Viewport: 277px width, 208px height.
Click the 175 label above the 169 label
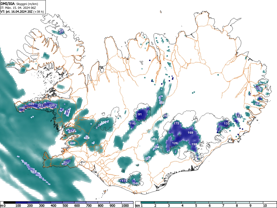coord(176,123)
